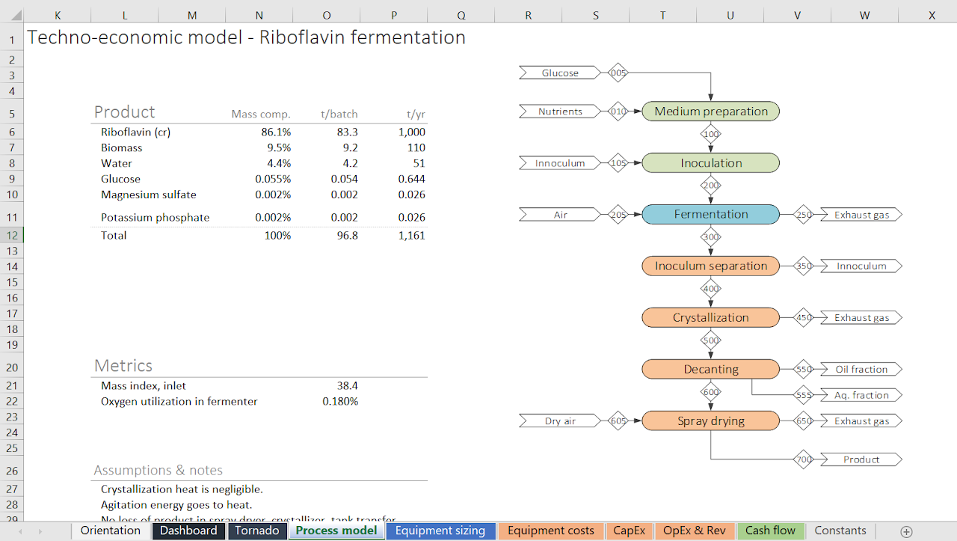The width and height of the screenshot is (957, 541).
Task: Click the Oxygen utilization value 0.180%
Action: tap(340, 401)
